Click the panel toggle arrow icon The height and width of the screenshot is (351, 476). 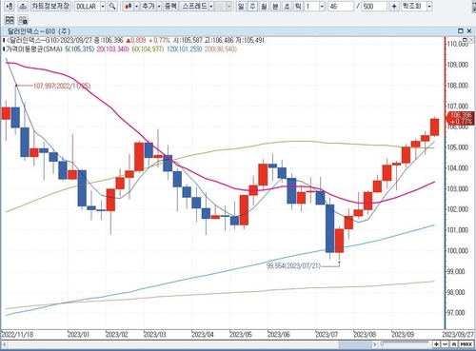(x=10, y=6)
